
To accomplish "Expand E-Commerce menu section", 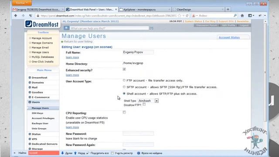I will [30, 97].
